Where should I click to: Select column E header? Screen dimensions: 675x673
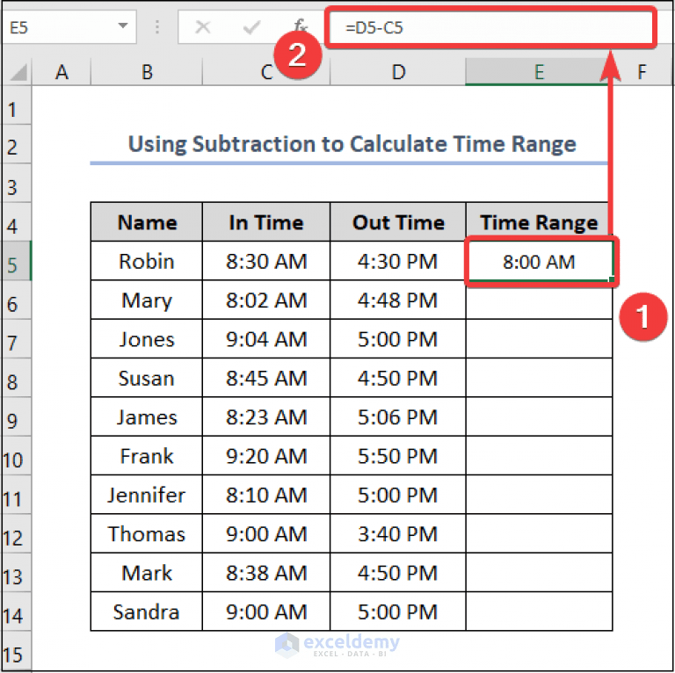tap(539, 72)
